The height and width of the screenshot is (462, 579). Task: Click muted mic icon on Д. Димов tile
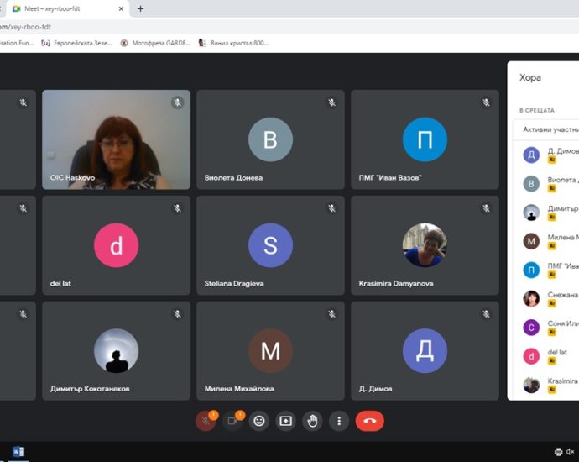(x=487, y=314)
